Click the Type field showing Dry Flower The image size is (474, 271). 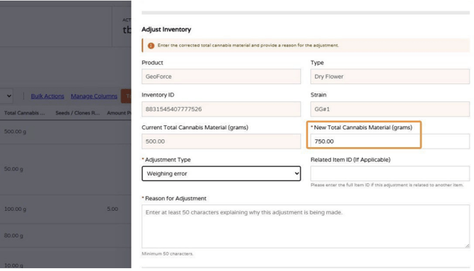pos(390,76)
